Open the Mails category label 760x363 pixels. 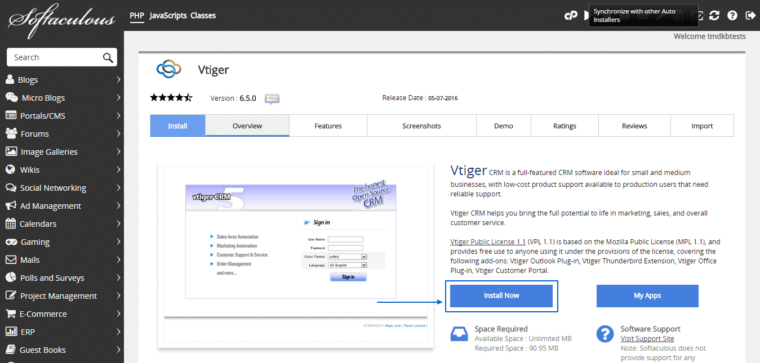tap(30, 259)
